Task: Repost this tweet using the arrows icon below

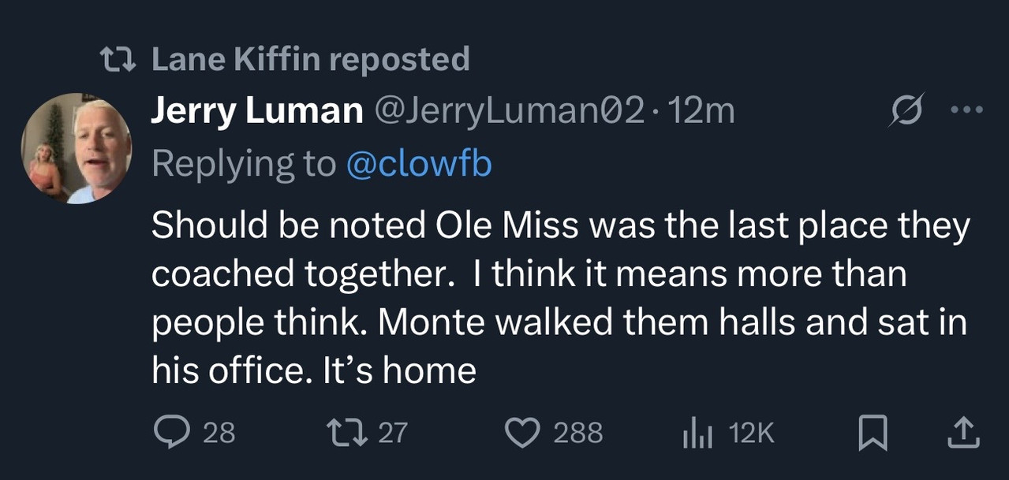Action: coord(346,432)
